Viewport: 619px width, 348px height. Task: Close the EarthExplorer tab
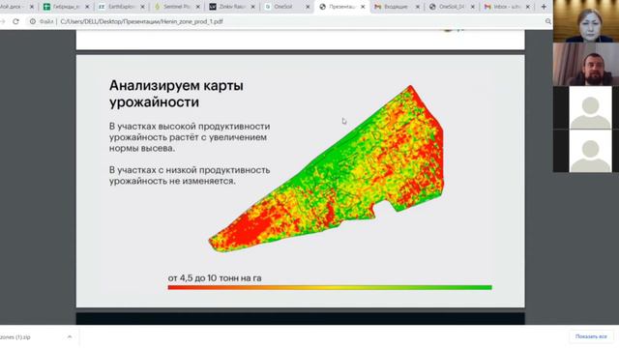tap(142, 7)
